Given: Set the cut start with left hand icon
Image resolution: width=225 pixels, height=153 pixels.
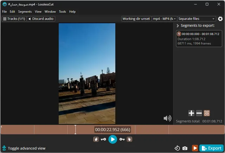Looking at the screenshot, I should pyautogui.click(x=96, y=139).
